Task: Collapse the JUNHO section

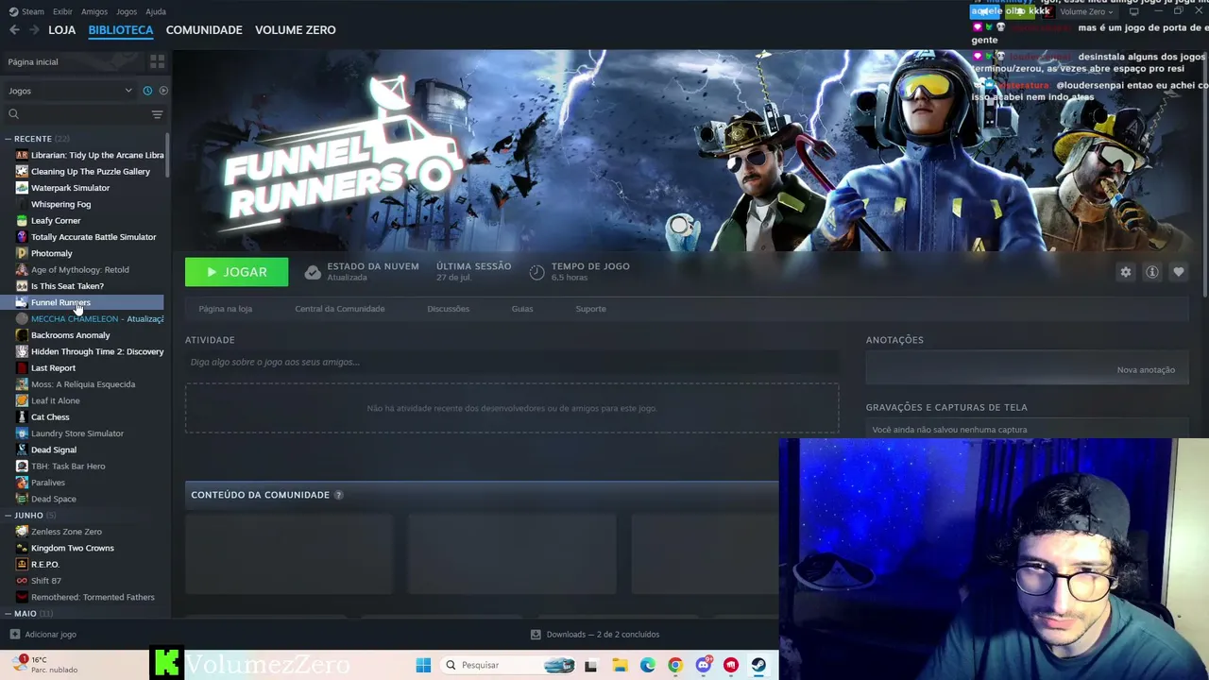Action: click(x=8, y=516)
